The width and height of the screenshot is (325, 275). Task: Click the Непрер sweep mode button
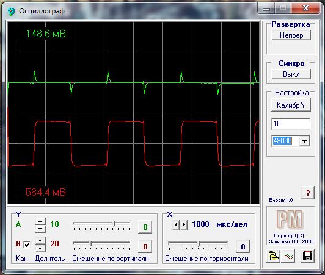pos(291,35)
